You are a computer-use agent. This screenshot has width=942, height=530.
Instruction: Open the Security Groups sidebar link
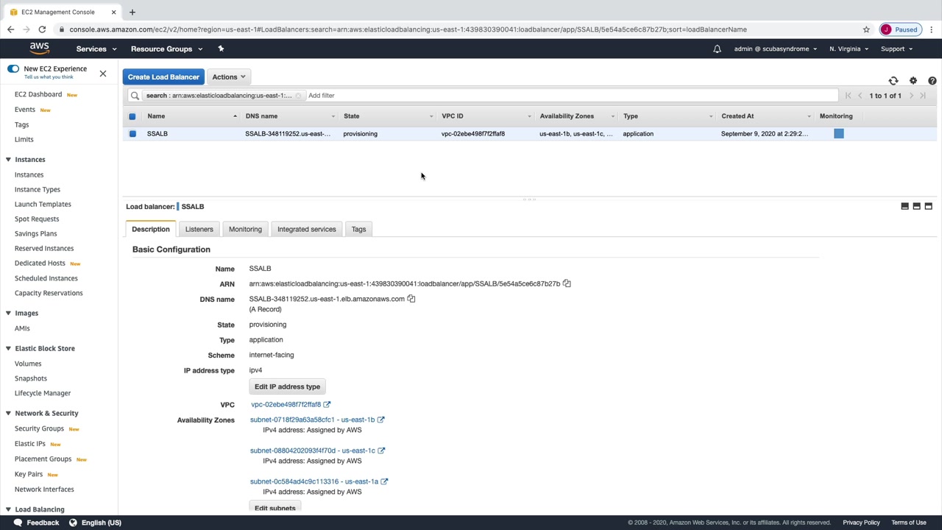[39, 428]
